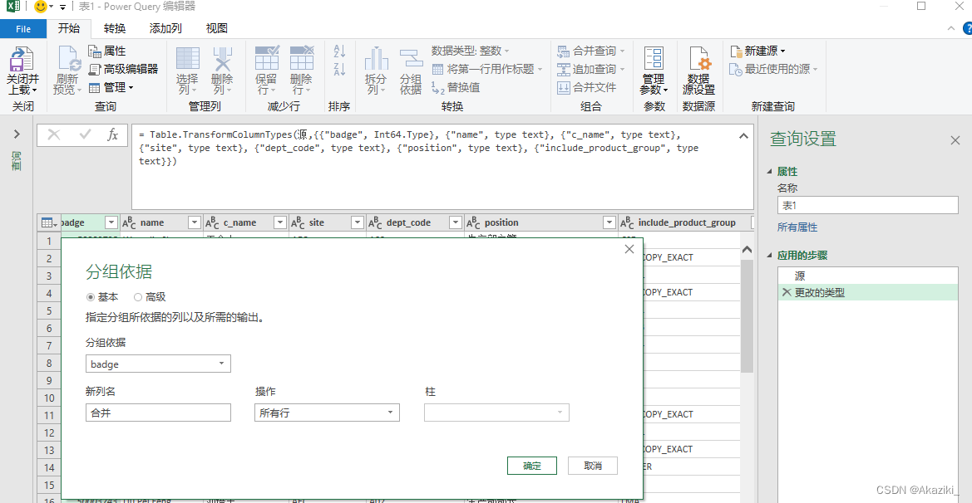
Task: Select the 基本 radio button
Action: click(x=91, y=296)
